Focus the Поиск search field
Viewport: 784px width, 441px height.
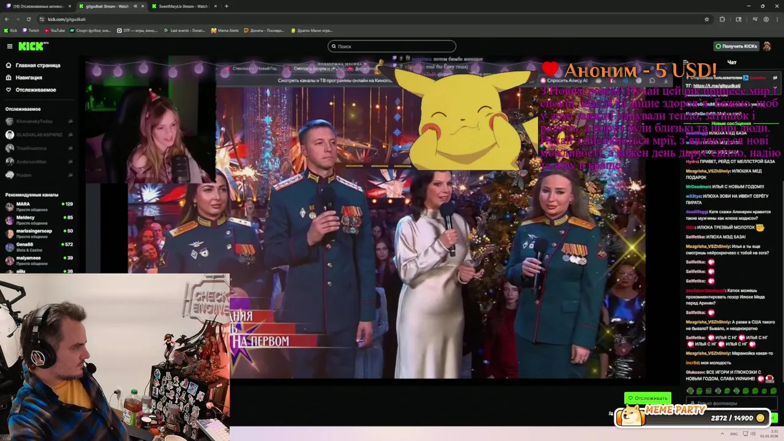pos(392,47)
